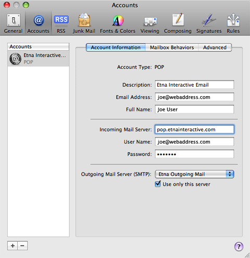Viewport: 250px width, 258px height.
Task: Select the Etna Interactive POP account
Action: (39, 58)
